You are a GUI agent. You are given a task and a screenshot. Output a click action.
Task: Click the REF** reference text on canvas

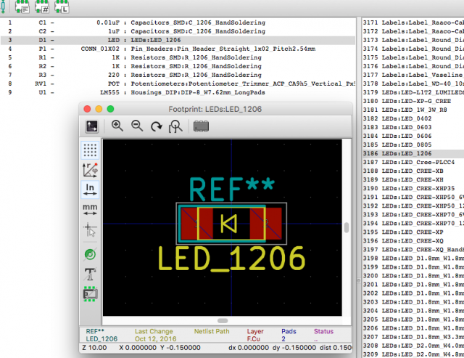point(232,189)
